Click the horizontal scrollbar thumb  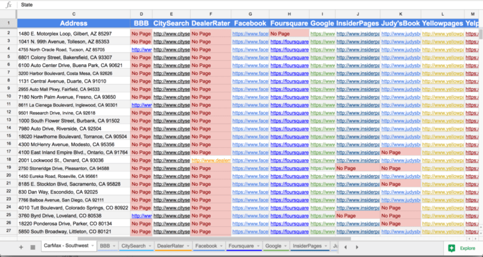coord(214,238)
